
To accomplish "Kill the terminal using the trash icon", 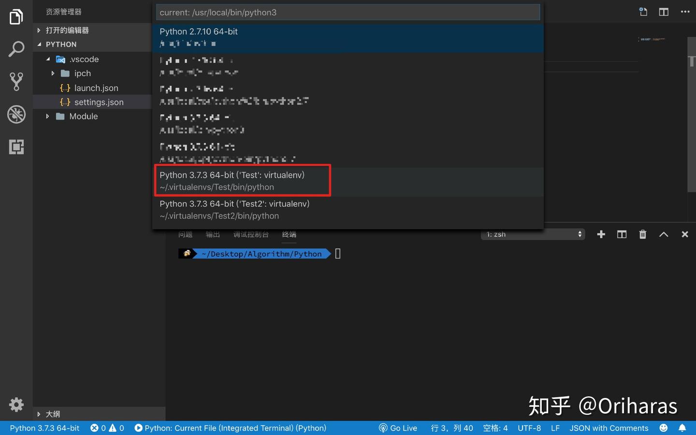I will click(x=642, y=234).
